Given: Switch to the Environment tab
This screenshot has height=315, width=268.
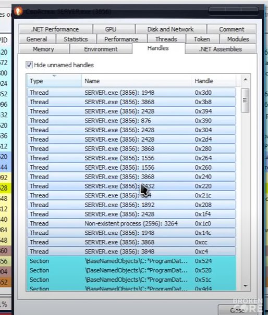Looking at the screenshot, I should point(101,49).
